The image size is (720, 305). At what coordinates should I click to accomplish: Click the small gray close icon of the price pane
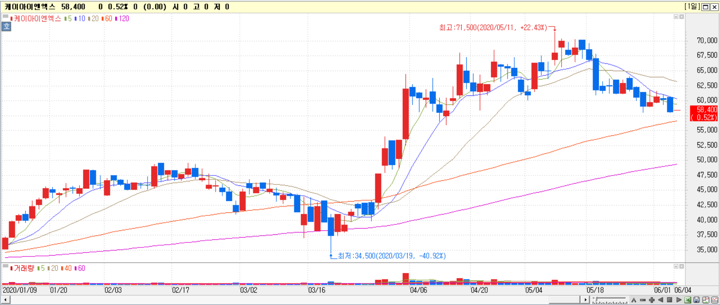click(x=682, y=17)
